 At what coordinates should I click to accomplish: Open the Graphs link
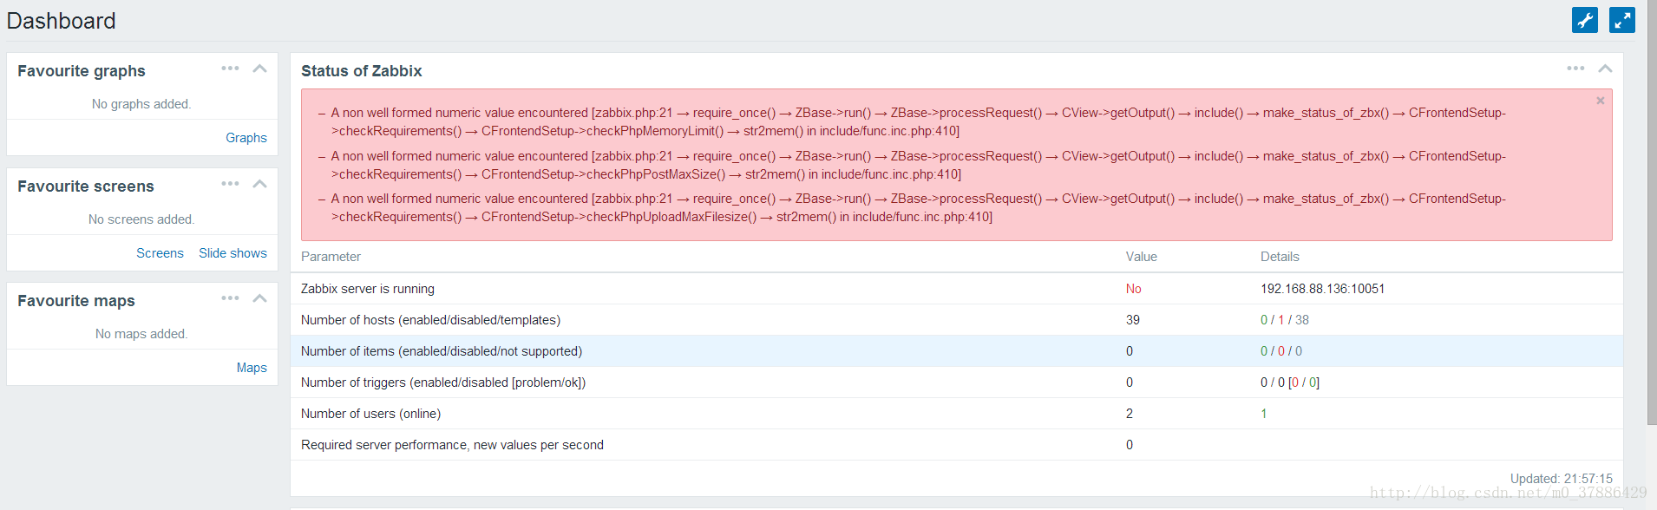pyautogui.click(x=246, y=138)
